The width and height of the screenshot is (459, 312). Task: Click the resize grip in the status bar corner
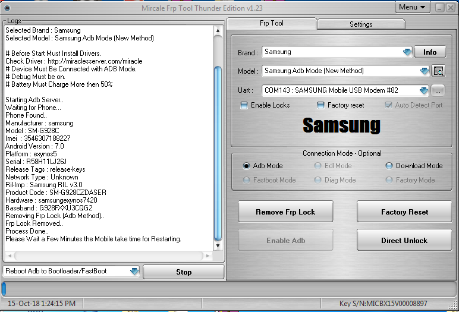coord(453,305)
